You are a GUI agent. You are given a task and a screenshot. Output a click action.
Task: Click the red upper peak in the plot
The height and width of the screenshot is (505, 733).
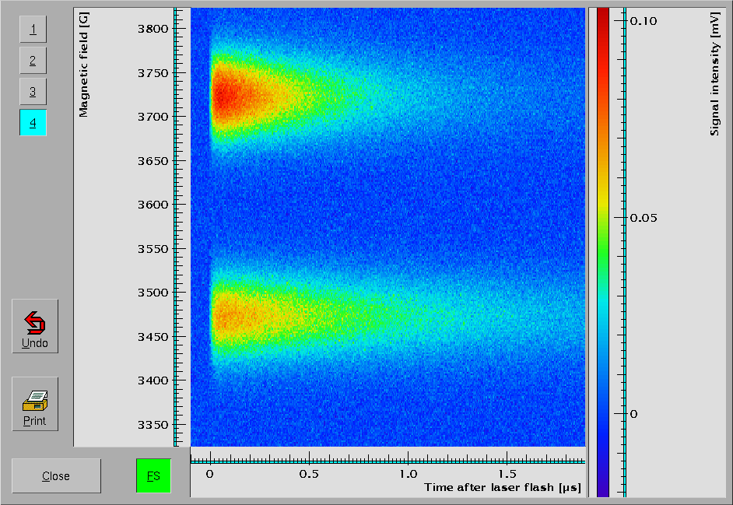point(224,96)
